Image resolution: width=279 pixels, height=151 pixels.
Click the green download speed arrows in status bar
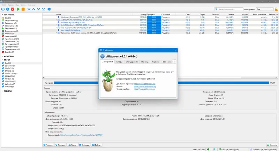tap(220, 149)
